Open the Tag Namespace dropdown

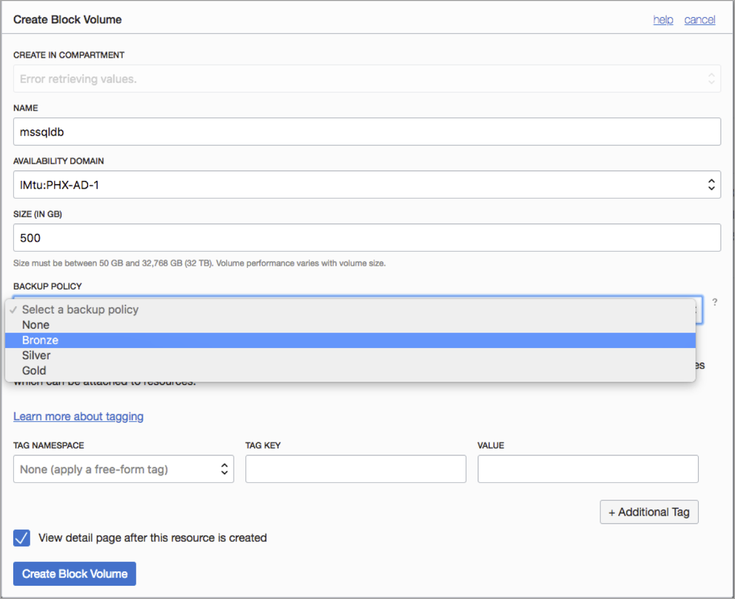pos(123,469)
